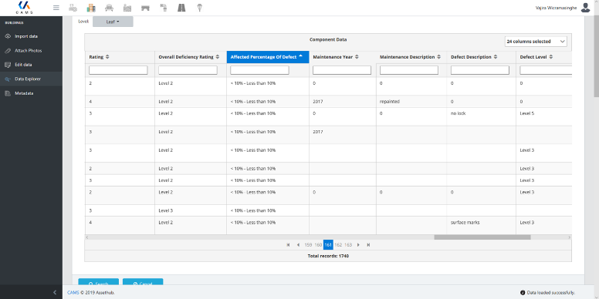
Task: Go to first page of results
Action: [288, 245]
